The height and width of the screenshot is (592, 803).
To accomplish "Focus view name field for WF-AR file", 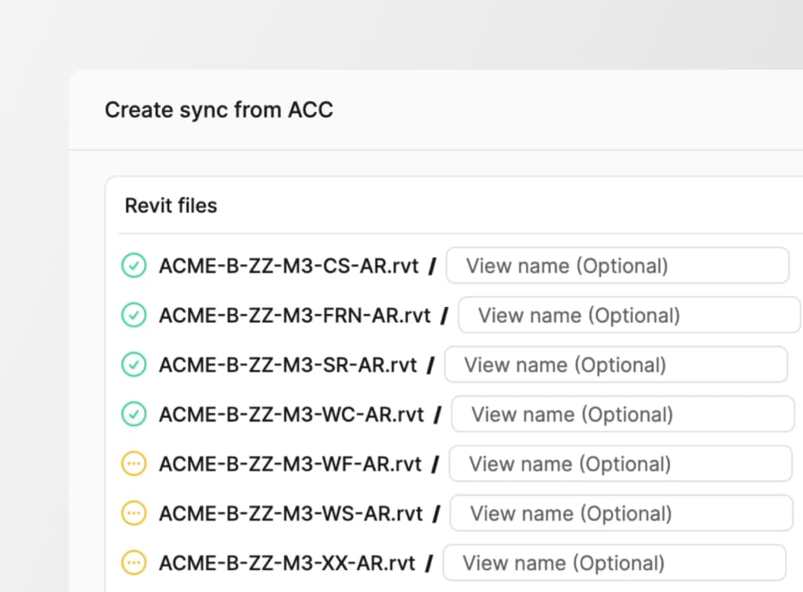I will point(620,464).
